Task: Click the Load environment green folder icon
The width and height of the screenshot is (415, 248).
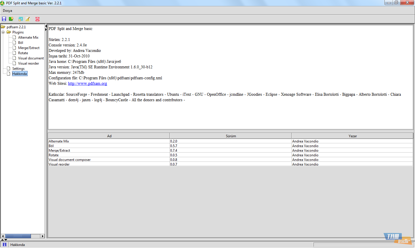Action: click(x=11, y=19)
